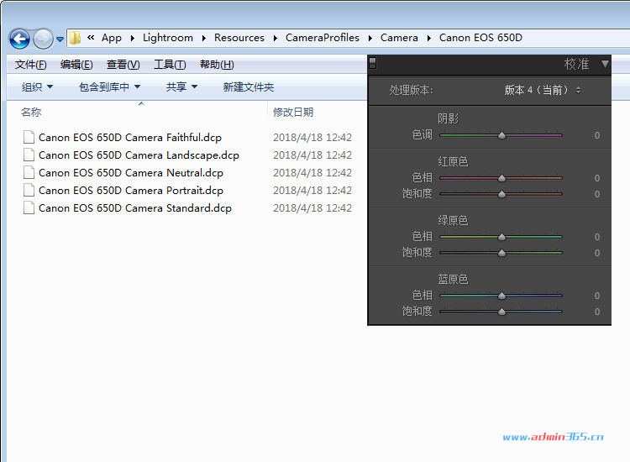Expand the arrow after Camera in breadcrumb
630x462 pixels.
click(428, 38)
